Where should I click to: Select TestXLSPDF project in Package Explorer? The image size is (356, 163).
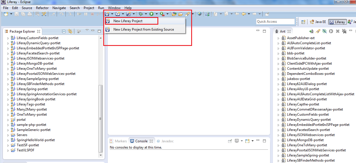coord(26,150)
